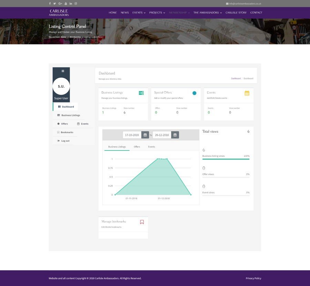This screenshot has height=286, width=310.
Task: Click the start date field 17-10-2018
Action: 132,135
